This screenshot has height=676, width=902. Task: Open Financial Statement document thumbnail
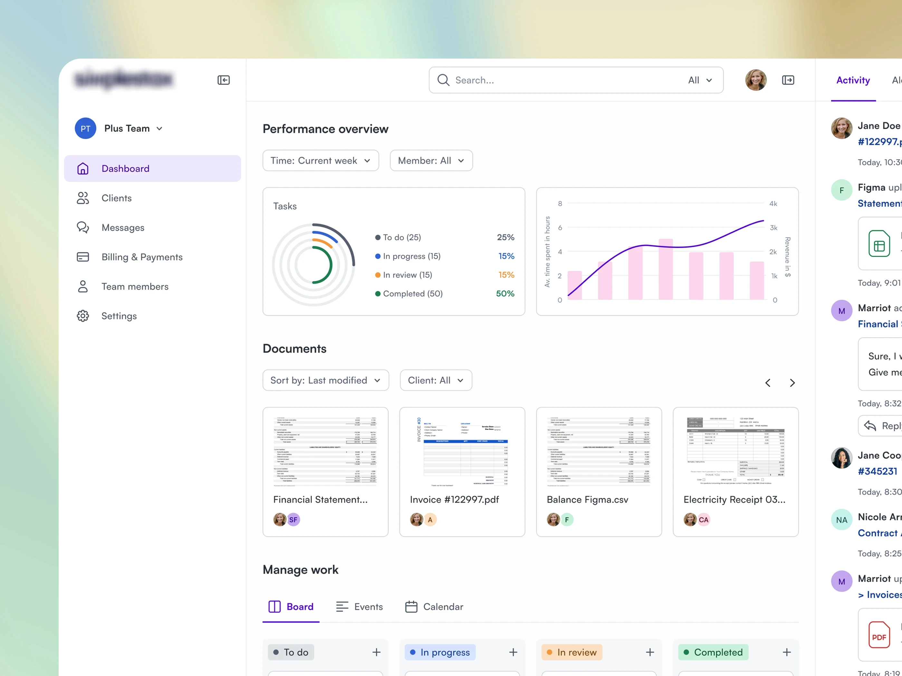pos(325,452)
